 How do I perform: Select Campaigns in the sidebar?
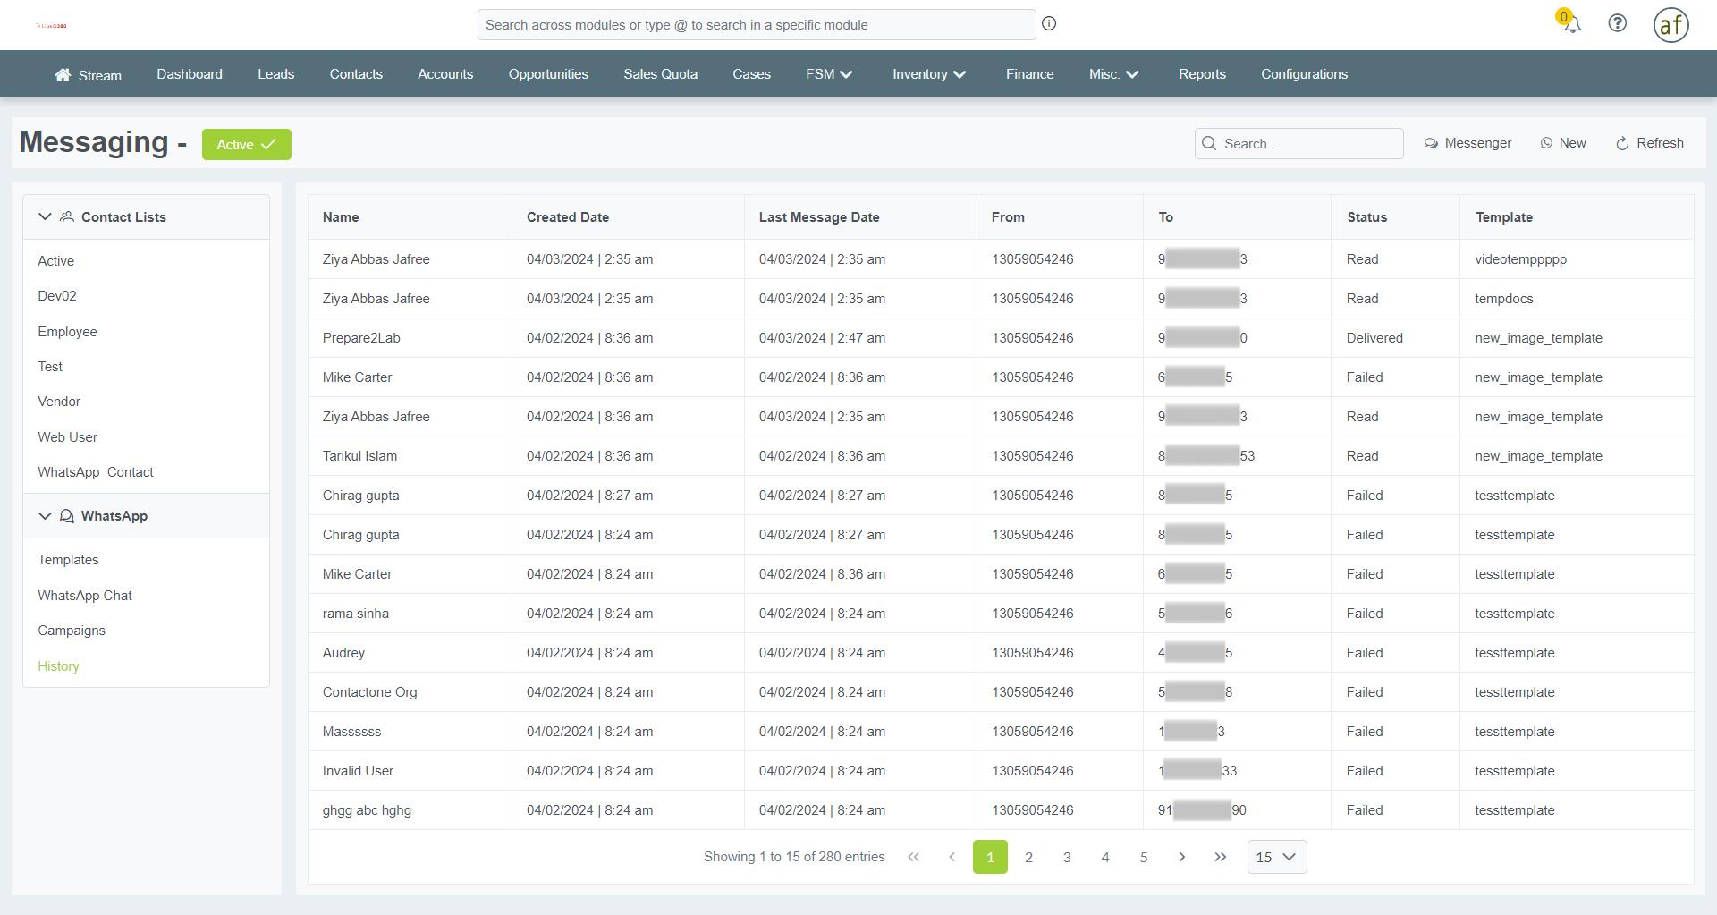pyautogui.click(x=72, y=631)
